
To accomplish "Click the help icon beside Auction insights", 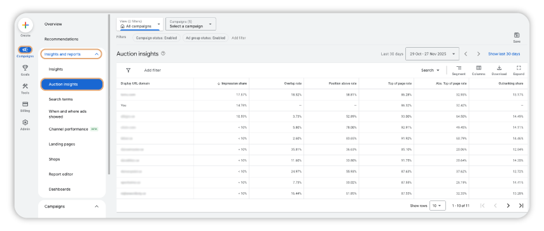I will pyautogui.click(x=164, y=53).
